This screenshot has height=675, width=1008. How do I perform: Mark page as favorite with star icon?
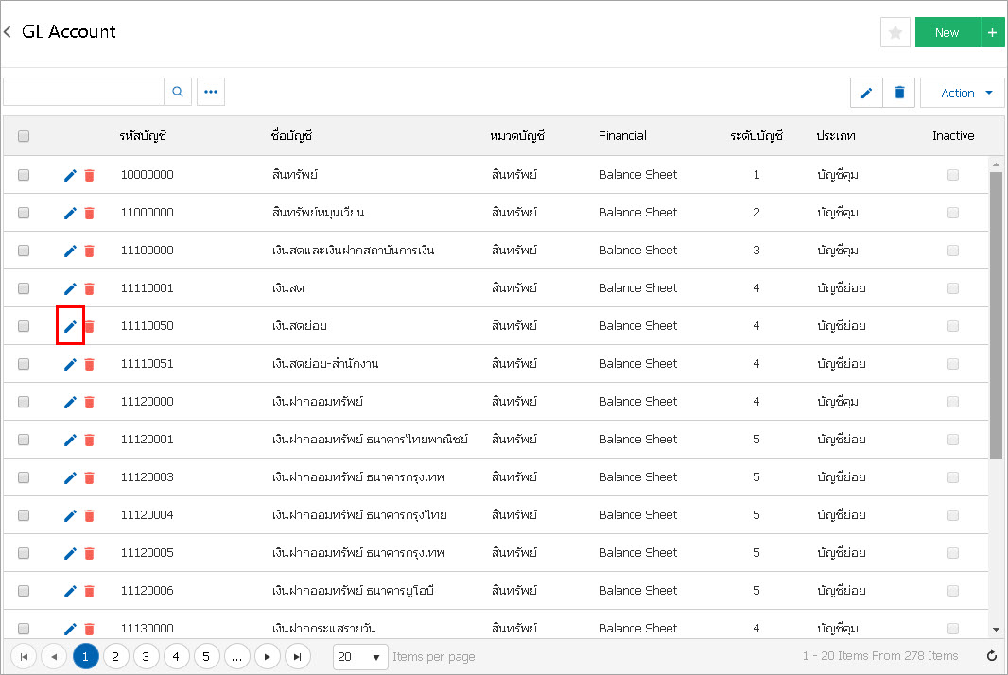pyautogui.click(x=895, y=32)
